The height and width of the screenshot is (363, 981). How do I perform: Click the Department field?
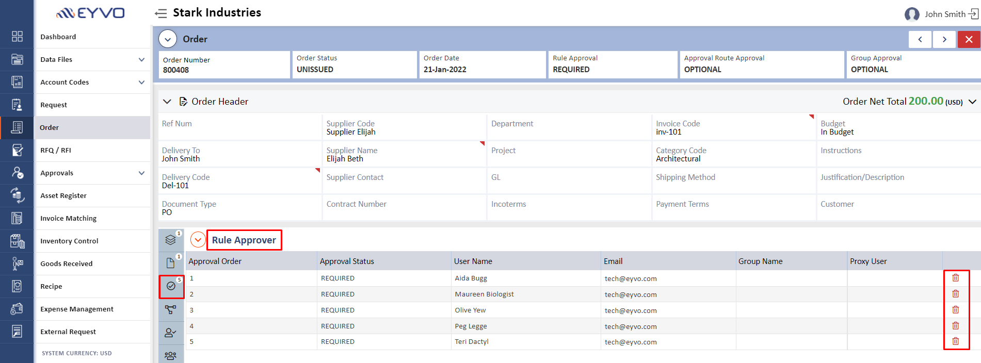pos(569,127)
